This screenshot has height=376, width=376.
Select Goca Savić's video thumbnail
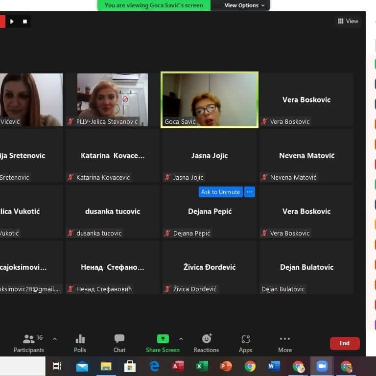tap(210, 100)
